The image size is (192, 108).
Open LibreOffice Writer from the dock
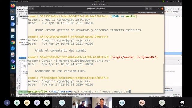13,36
